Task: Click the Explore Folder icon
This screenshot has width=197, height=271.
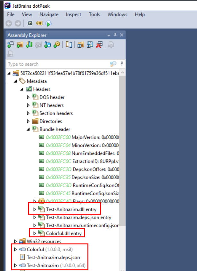Action: [20, 45]
